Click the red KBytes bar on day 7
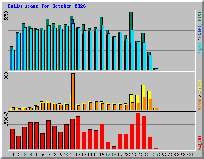This screenshot has height=159, width=204. tap(48, 135)
